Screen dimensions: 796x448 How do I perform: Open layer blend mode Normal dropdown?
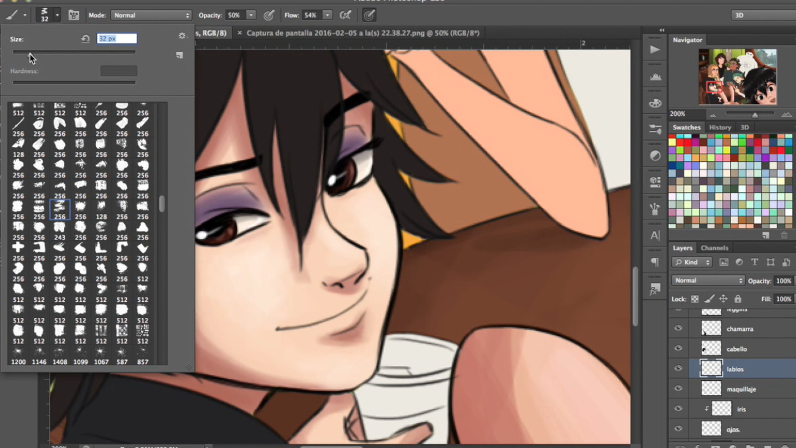click(x=708, y=281)
